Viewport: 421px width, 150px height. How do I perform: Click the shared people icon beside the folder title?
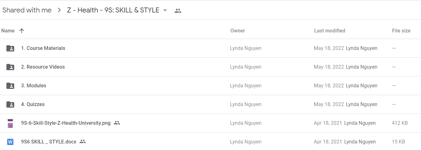(x=178, y=11)
